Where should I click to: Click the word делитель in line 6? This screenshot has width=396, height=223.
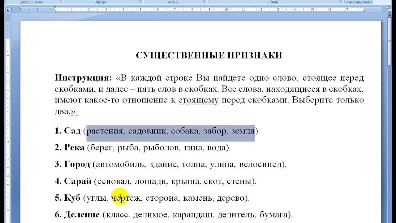pyautogui.click(x=236, y=214)
